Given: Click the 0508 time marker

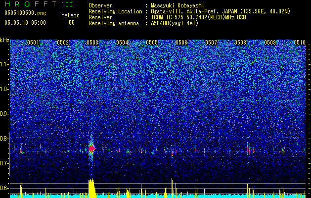Looking at the screenshot, I should 241,43.
